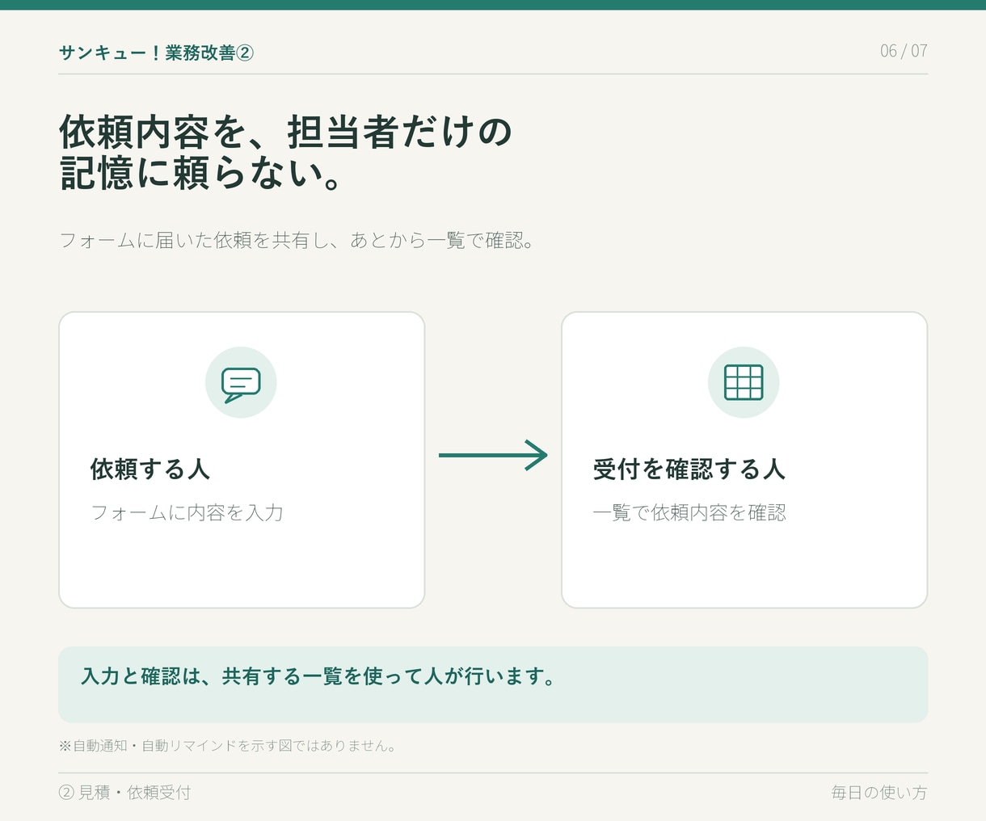Screen dimensions: 986x821
Task: Click footer text ② 見積・依頼受付
Action: 125,793
